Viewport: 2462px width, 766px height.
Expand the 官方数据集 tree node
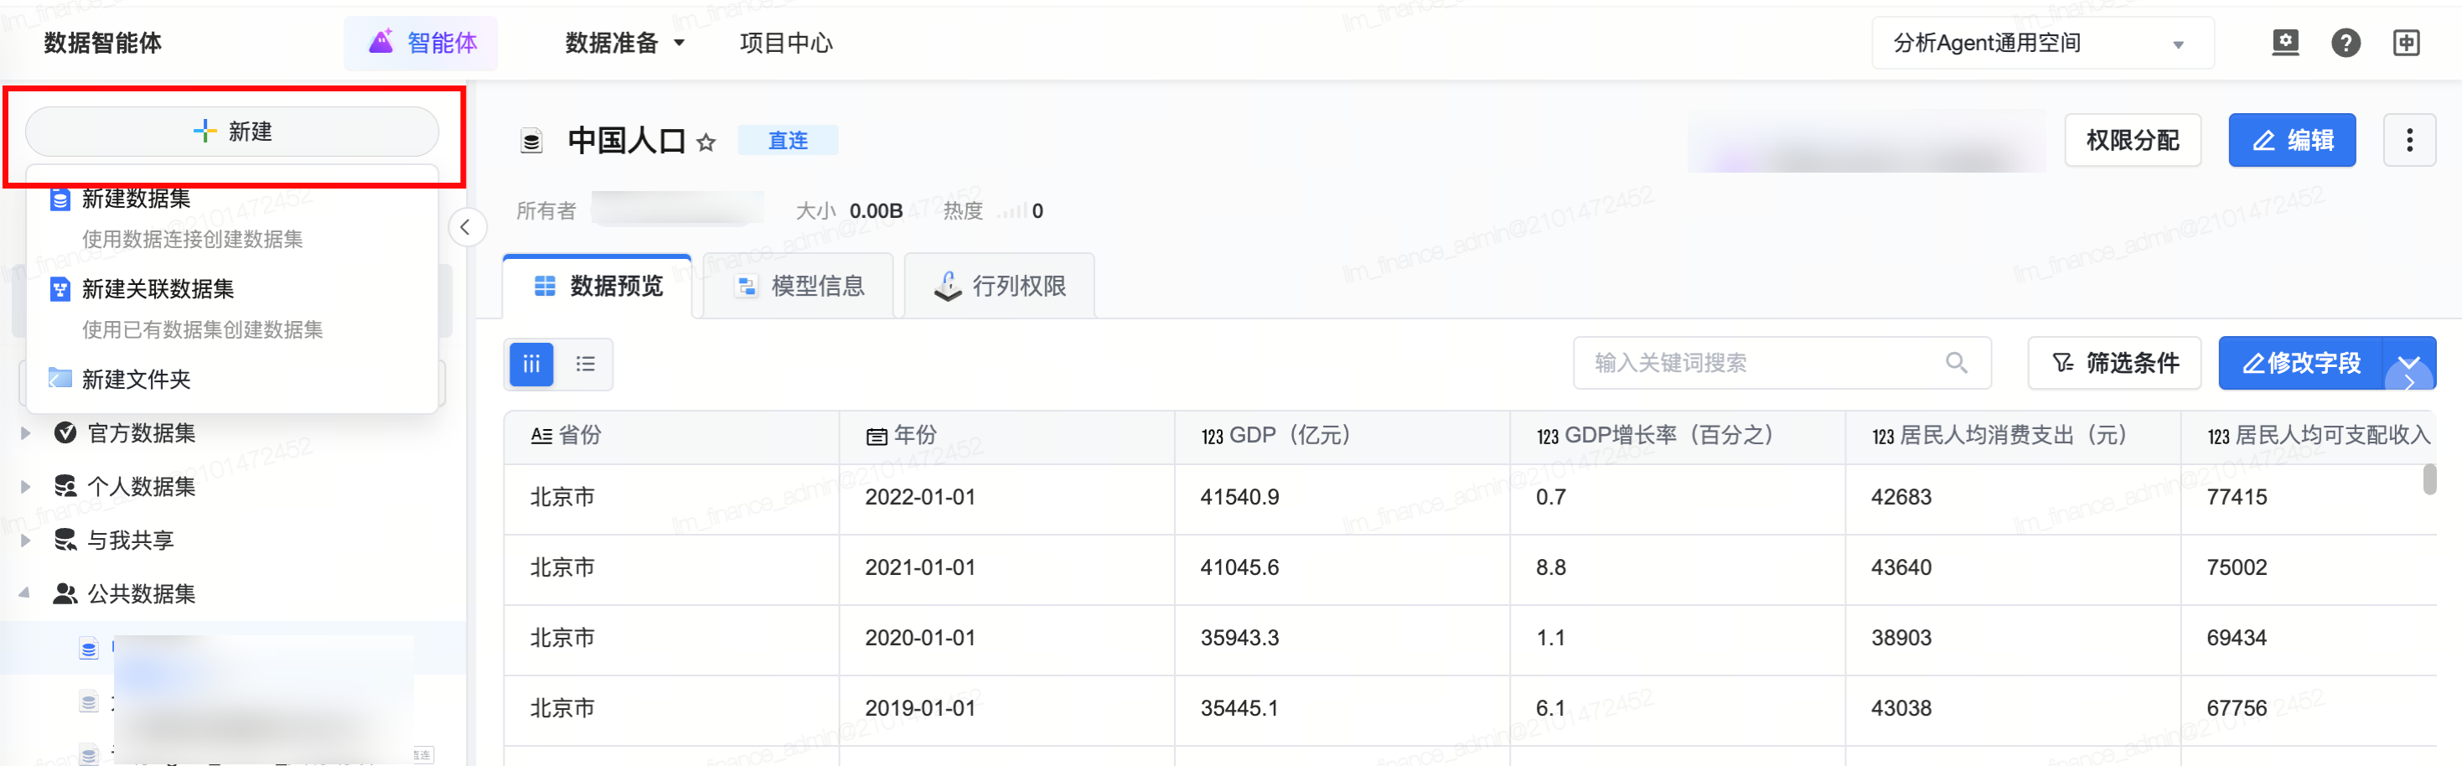[x=26, y=433]
